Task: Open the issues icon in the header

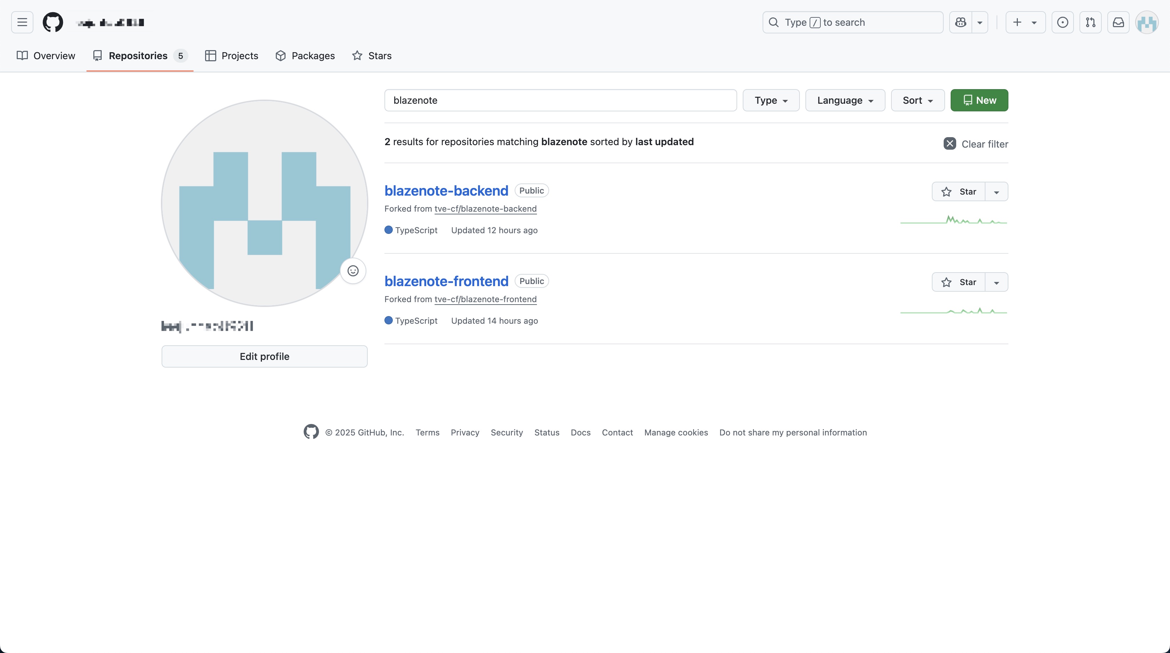Action: point(1062,22)
